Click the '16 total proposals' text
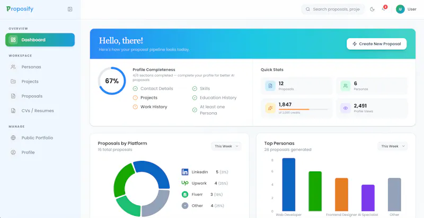This screenshot has height=218, width=424. [x=115, y=150]
